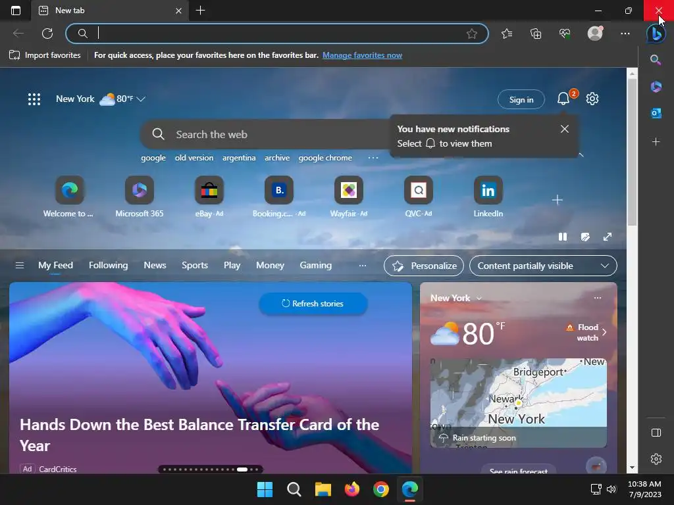Open Outlook sidebar icon
Image resolution: width=674 pixels, height=505 pixels.
point(656,113)
